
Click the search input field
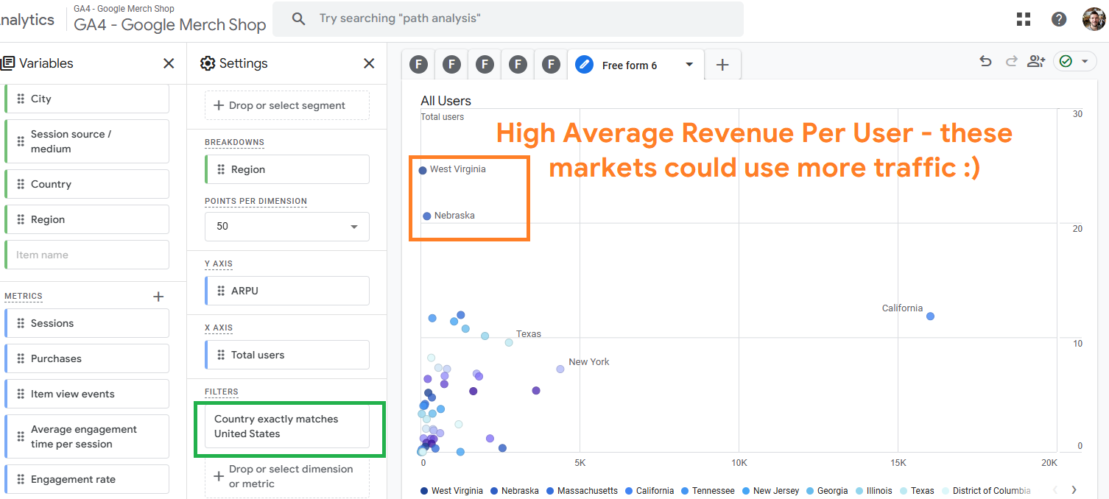(x=508, y=18)
